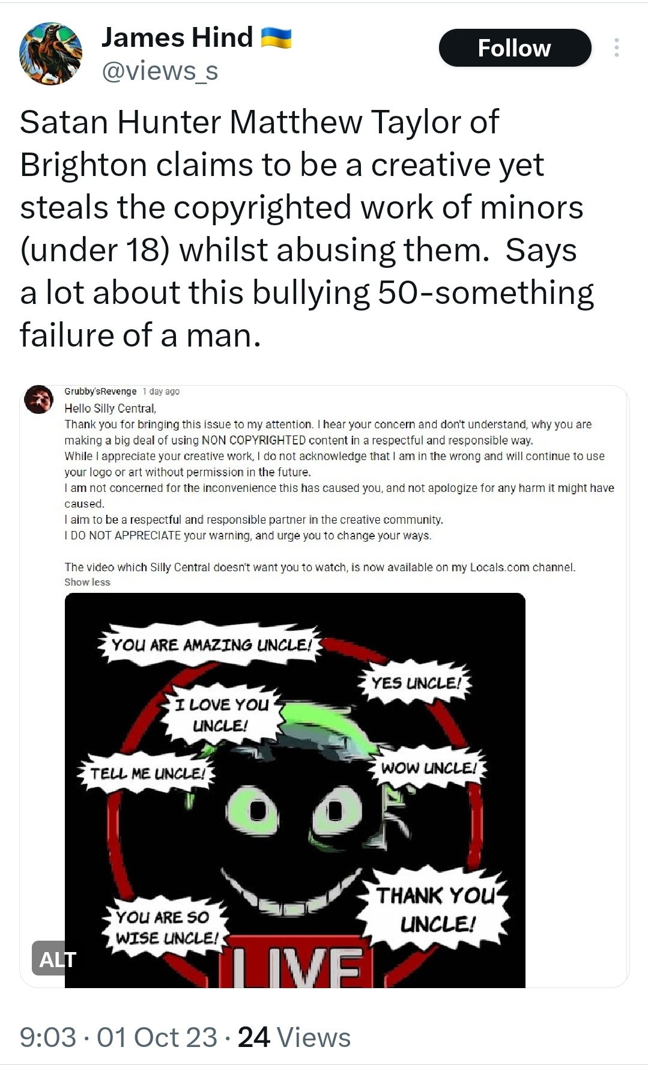This screenshot has width=648, height=1065.
Task: Open the three-dot more options menu
Action: [616, 47]
